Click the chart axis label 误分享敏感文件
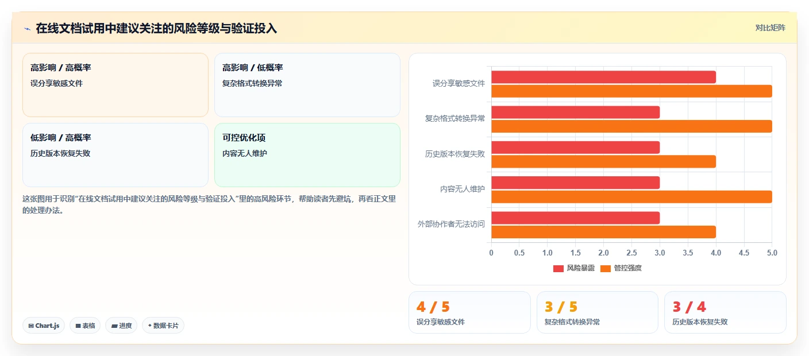809x356 pixels. click(x=459, y=84)
